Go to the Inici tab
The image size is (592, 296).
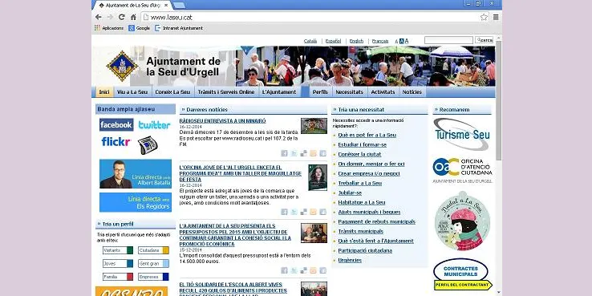[104, 92]
